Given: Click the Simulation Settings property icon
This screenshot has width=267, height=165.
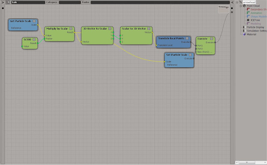Looking at the screenshot, I should tap(244, 31).
